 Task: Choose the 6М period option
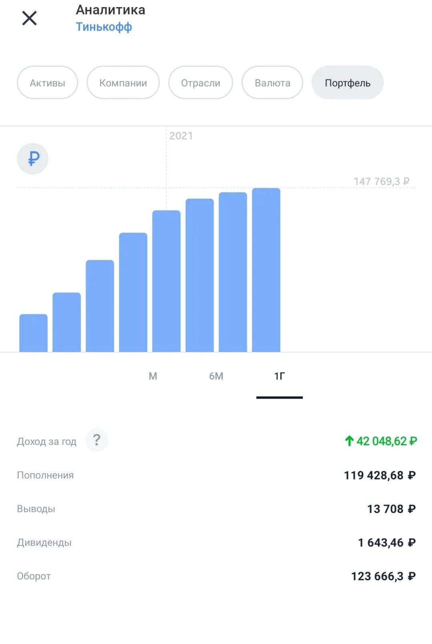(216, 376)
